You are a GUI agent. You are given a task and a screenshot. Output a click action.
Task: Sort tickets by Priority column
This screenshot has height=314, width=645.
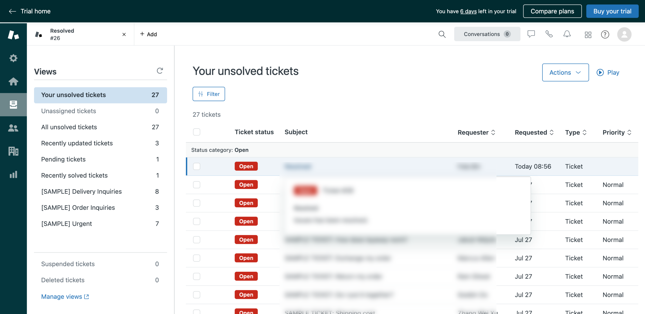[617, 132]
